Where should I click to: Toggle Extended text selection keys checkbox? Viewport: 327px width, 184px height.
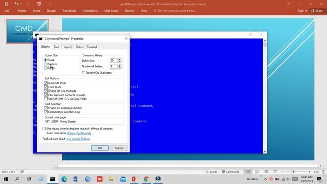(x=46, y=112)
